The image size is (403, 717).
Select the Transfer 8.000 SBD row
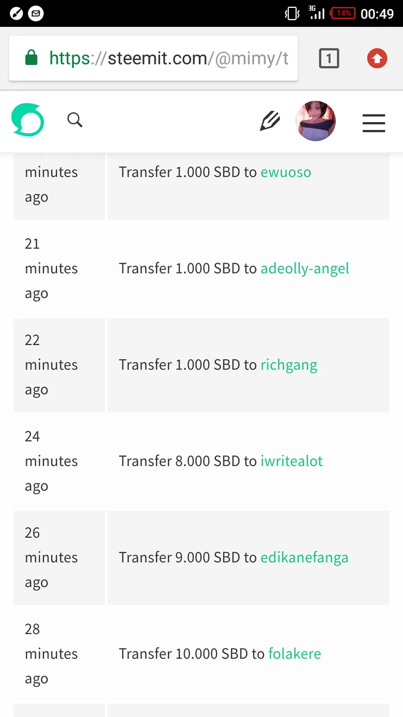tap(201, 462)
